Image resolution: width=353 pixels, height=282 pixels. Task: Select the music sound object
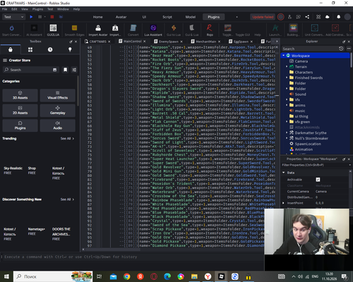[300, 111]
